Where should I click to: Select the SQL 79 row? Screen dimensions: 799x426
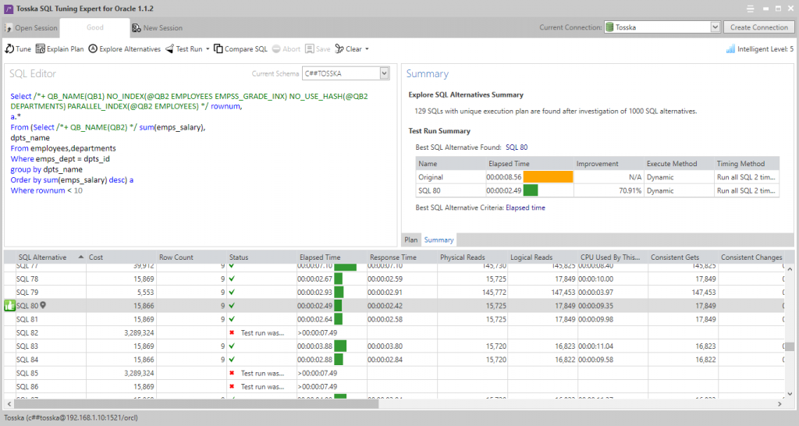tap(393, 293)
